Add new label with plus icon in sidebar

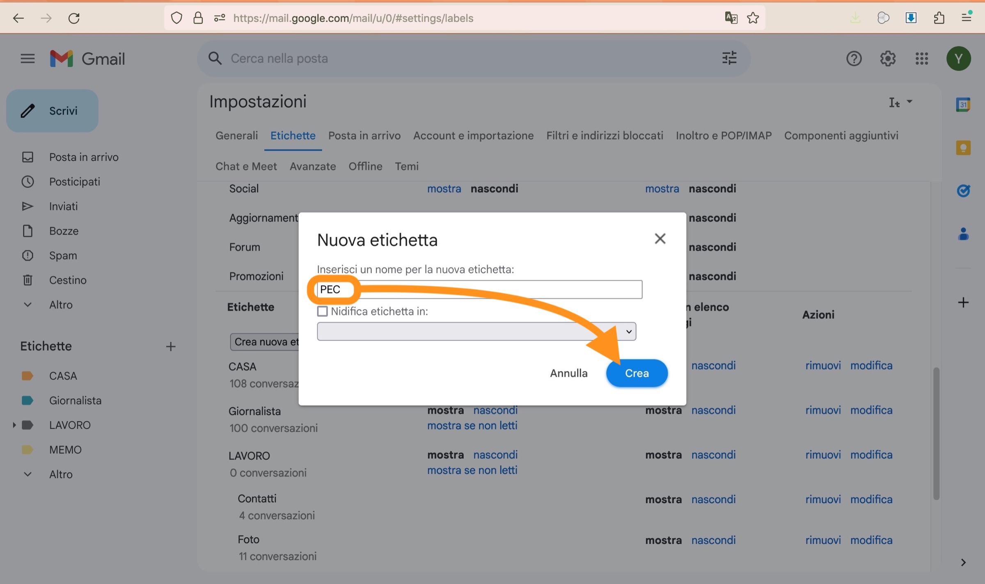coord(171,346)
